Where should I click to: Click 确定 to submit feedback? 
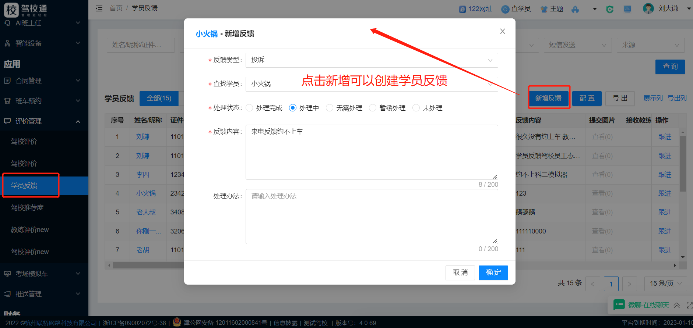(x=493, y=273)
